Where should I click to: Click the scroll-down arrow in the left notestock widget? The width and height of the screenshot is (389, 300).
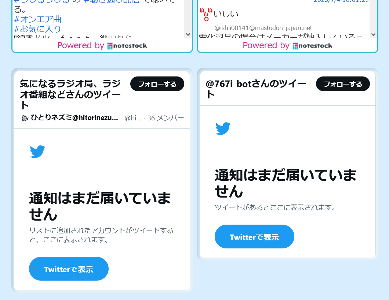(188, 34)
